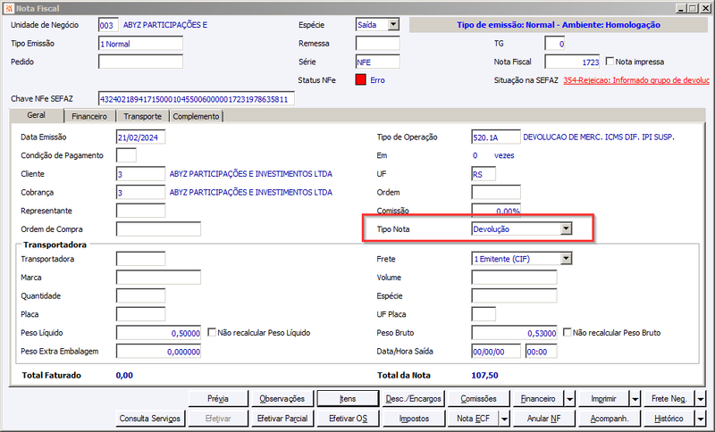Click the UF Placa field
This screenshot has width=715, height=432.
coord(484,314)
